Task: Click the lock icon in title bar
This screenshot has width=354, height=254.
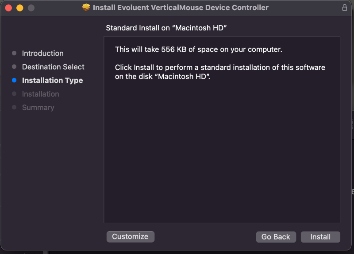Action: pyautogui.click(x=345, y=7)
